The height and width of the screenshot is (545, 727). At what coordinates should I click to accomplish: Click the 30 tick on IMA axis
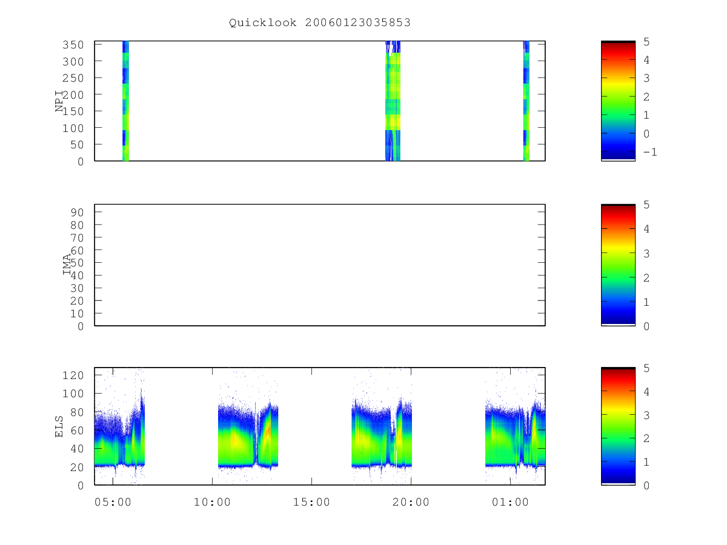coord(78,288)
